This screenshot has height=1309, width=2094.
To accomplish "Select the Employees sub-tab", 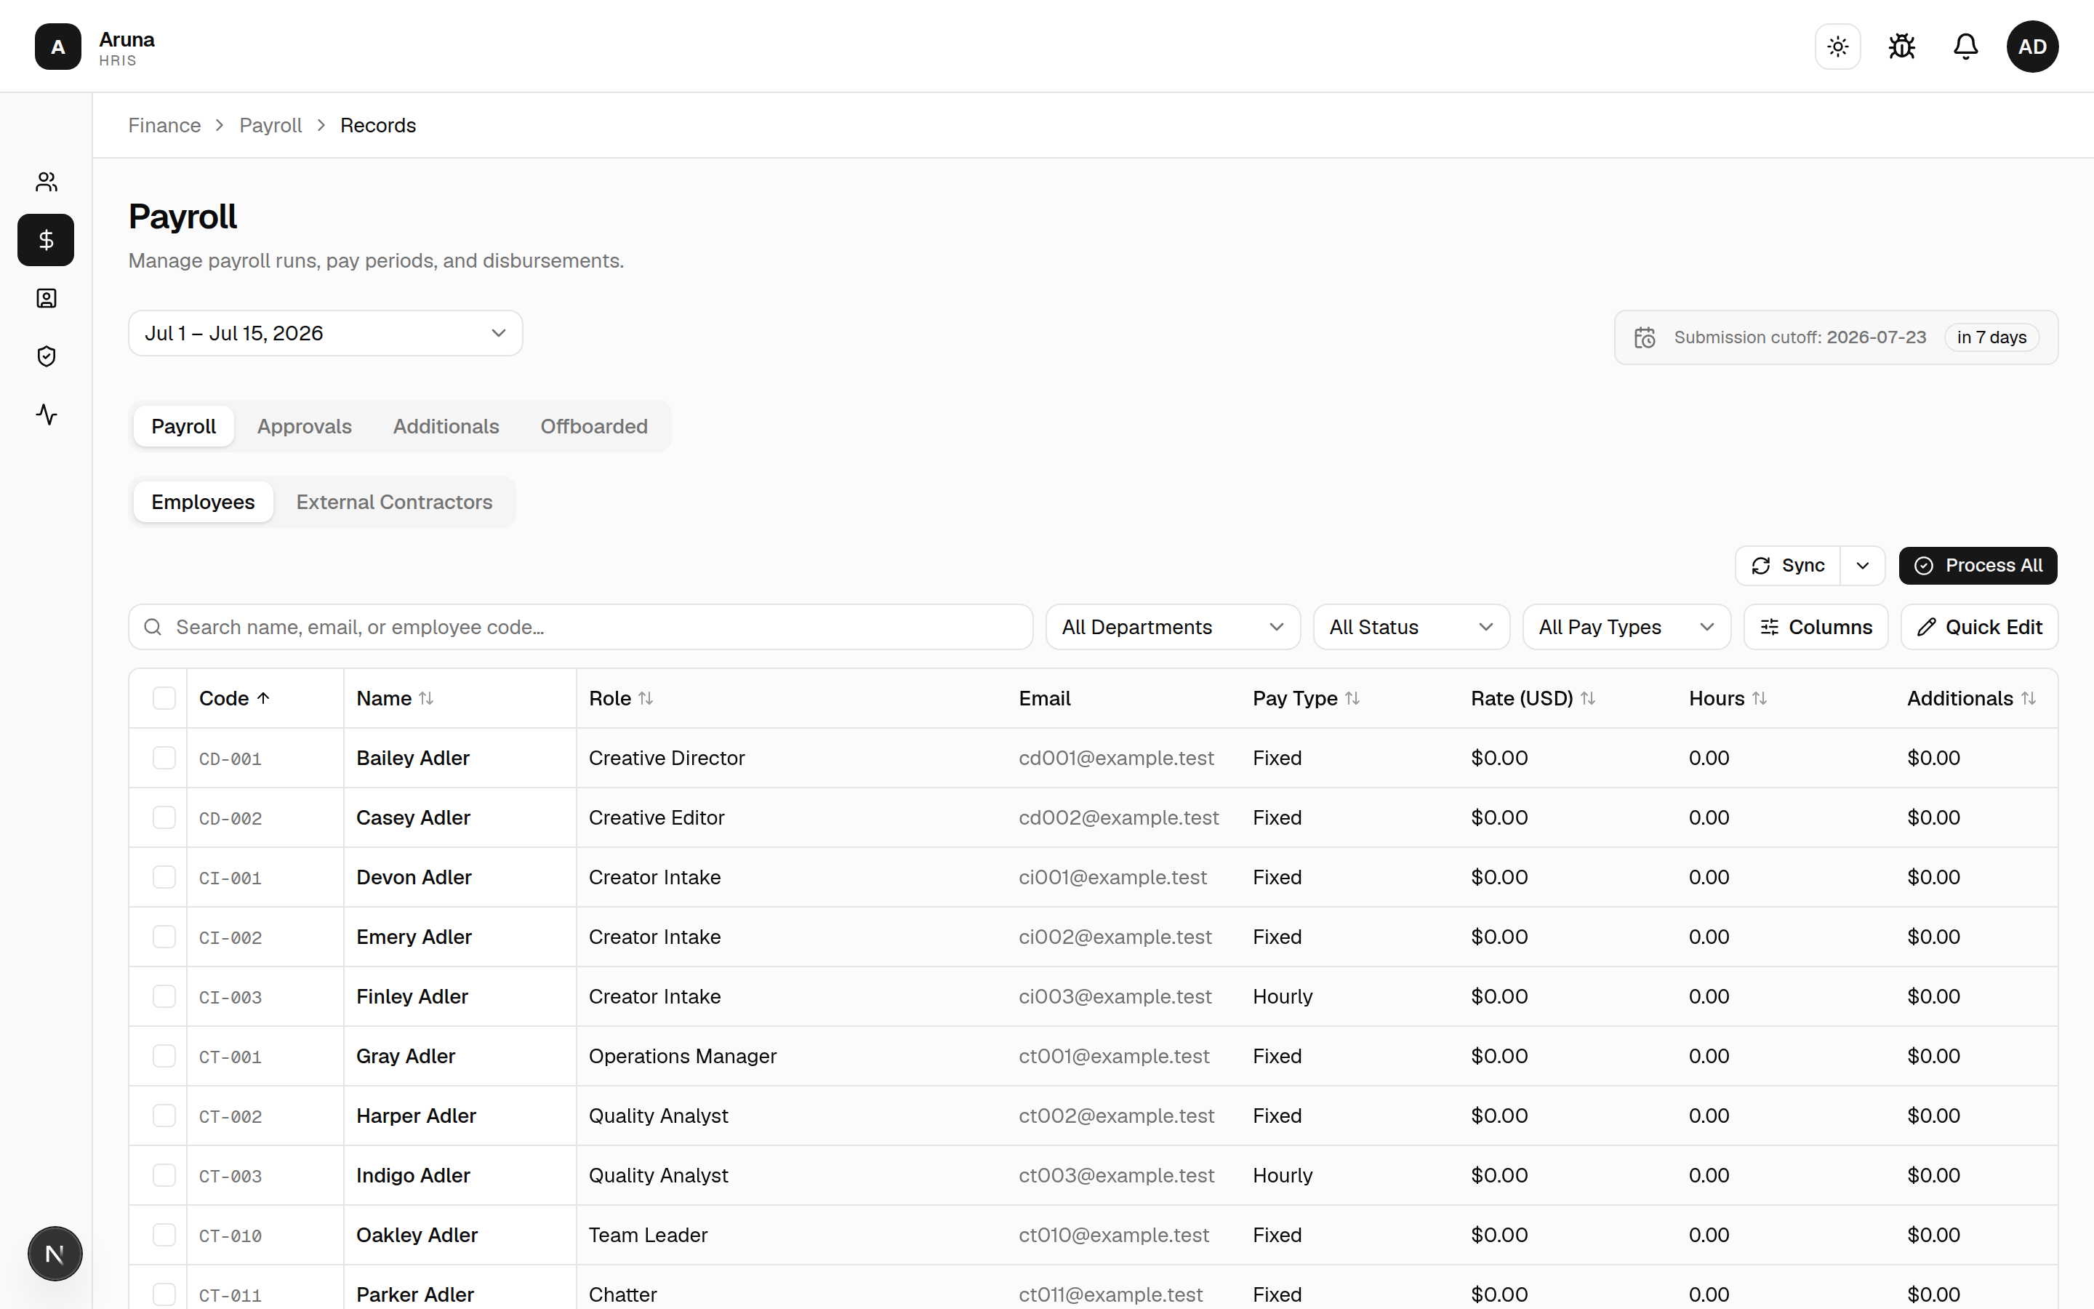I will [204, 502].
